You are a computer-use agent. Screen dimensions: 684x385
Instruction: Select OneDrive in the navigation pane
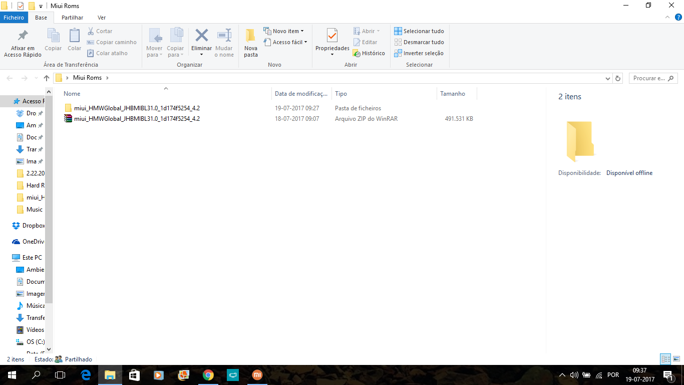tap(33, 242)
